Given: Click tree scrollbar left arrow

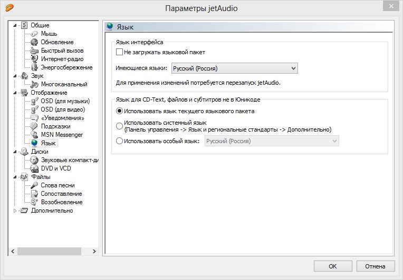Looking at the screenshot, I should (x=13, y=251).
